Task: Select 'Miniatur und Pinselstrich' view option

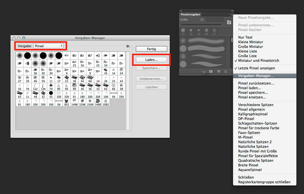Action: [258, 61]
